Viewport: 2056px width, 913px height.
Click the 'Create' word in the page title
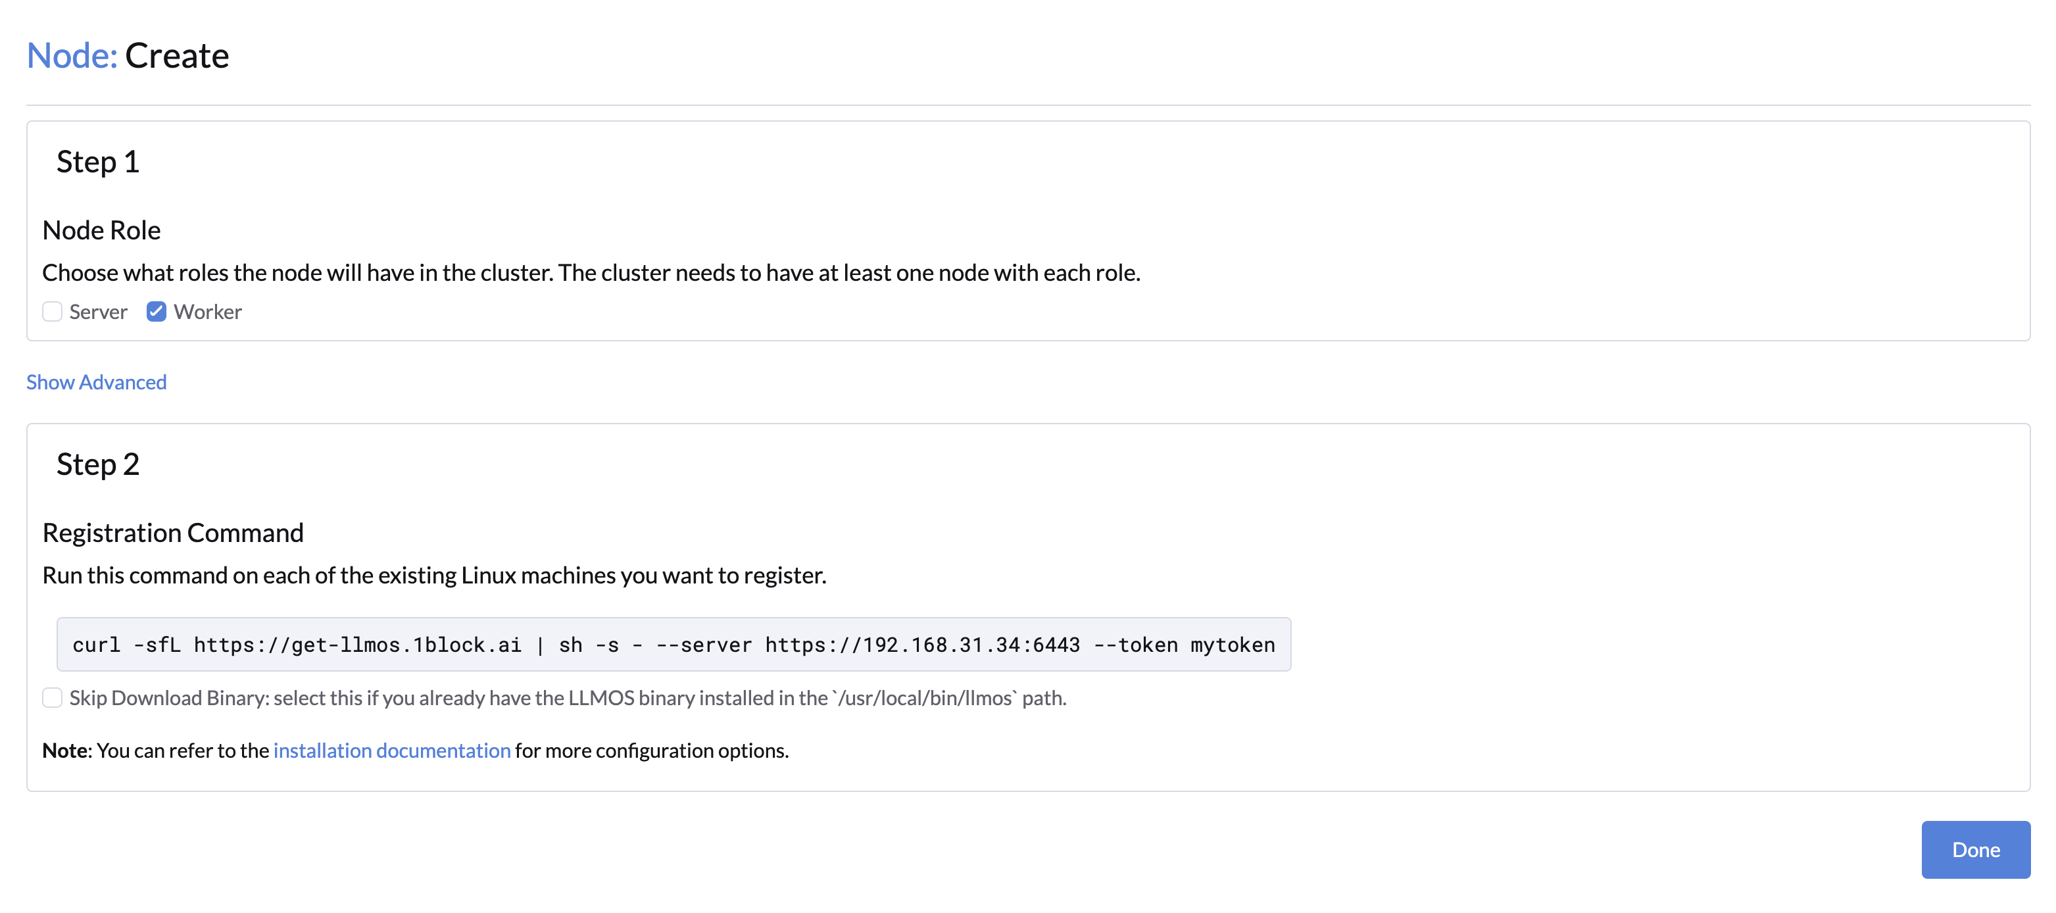point(177,56)
